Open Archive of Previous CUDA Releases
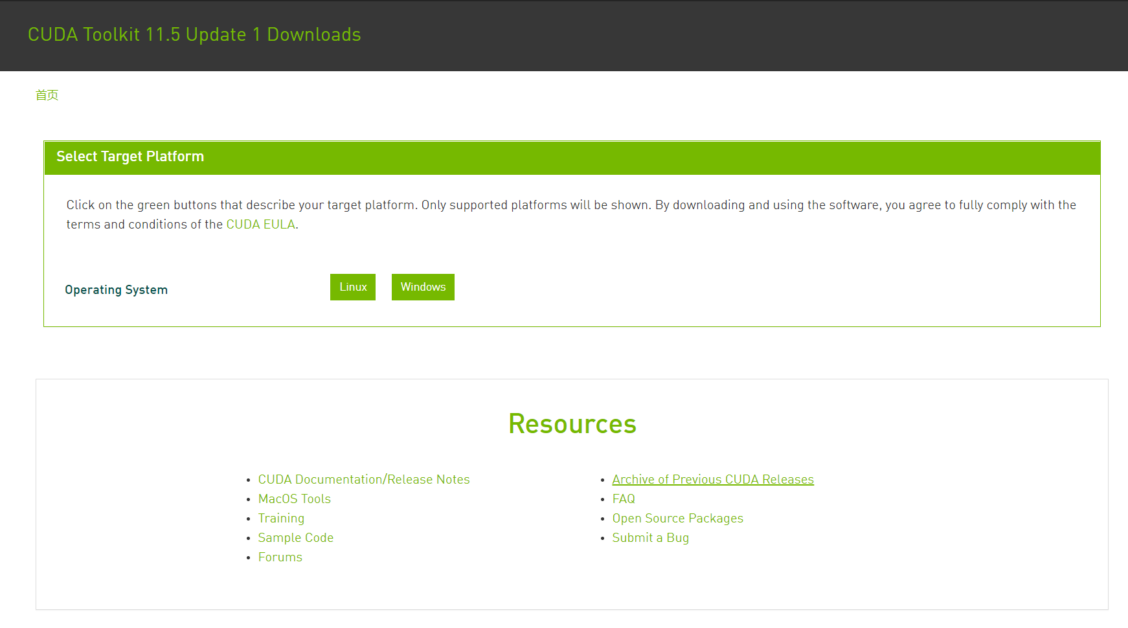The image size is (1128, 628). coord(713,479)
